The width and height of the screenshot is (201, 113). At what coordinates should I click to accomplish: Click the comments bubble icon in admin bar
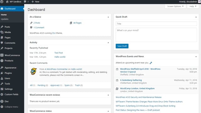[25, 2]
